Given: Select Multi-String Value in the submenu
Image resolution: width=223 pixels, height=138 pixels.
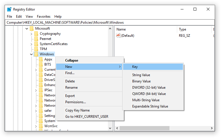Looking at the screenshot, I should [x=153, y=100].
